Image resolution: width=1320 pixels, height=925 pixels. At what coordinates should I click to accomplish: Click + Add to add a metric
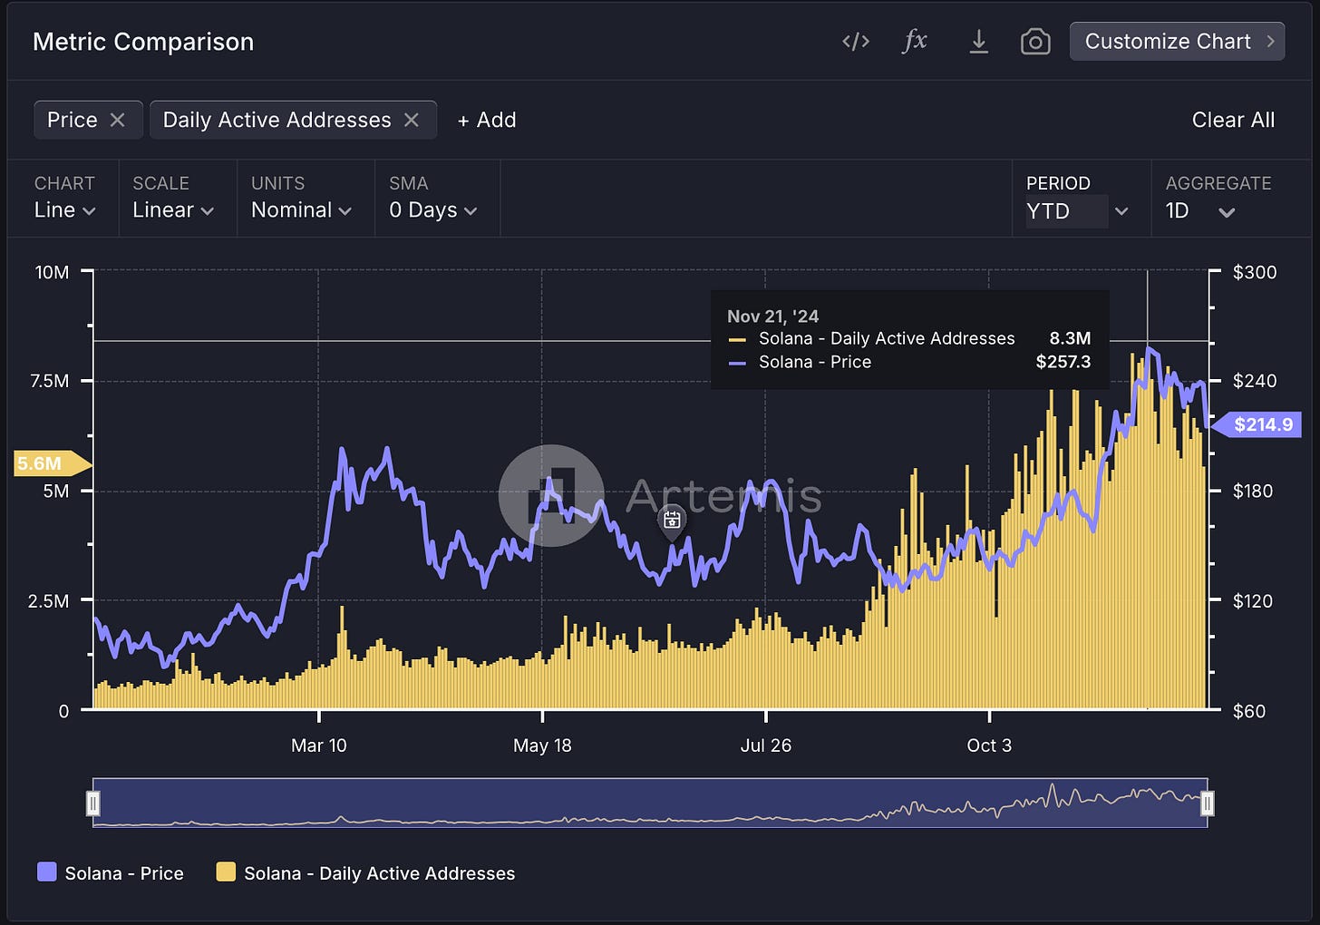click(x=487, y=120)
